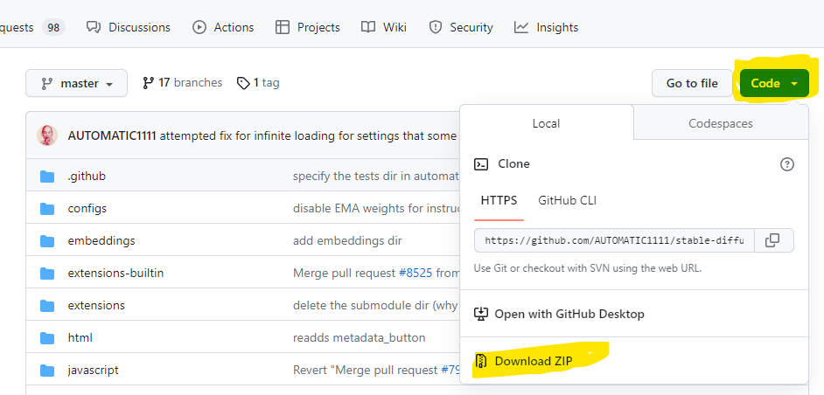Click Download ZIP
This screenshot has height=395, width=824.
click(523, 361)
